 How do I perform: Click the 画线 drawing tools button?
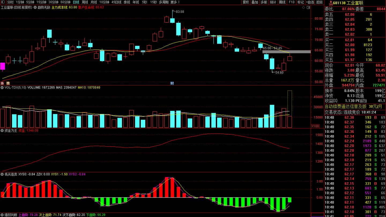coord(282,2)
